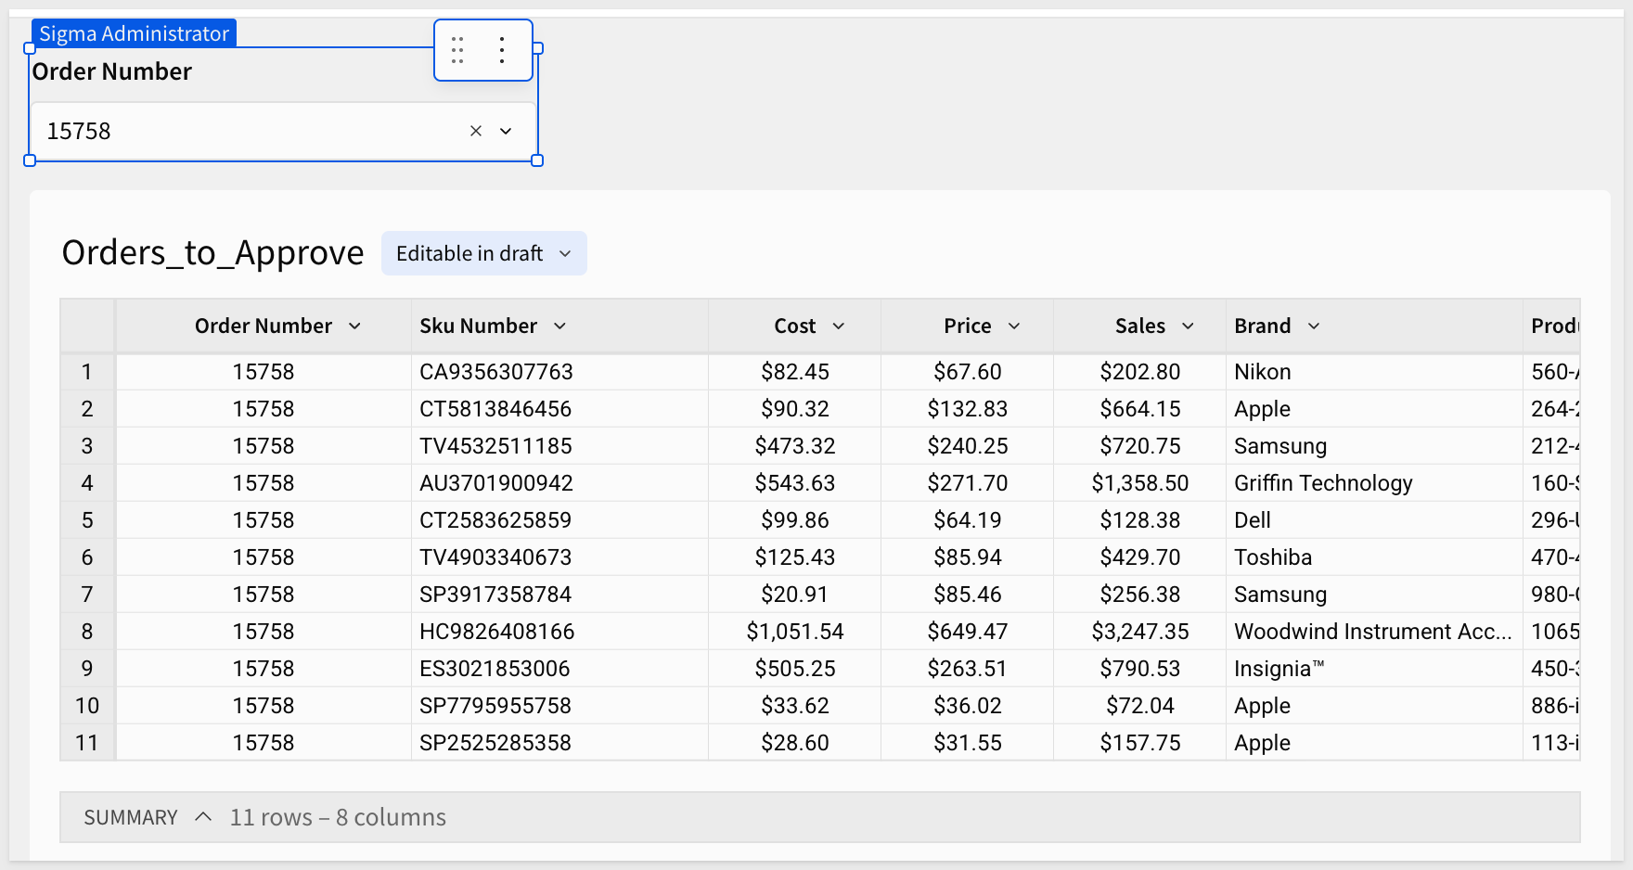
Task: Select the $3,247.35 sales cell
Action: coord(1139,632)
